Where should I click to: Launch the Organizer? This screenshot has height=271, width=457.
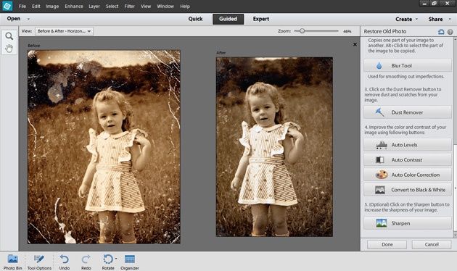coord(130,262)
